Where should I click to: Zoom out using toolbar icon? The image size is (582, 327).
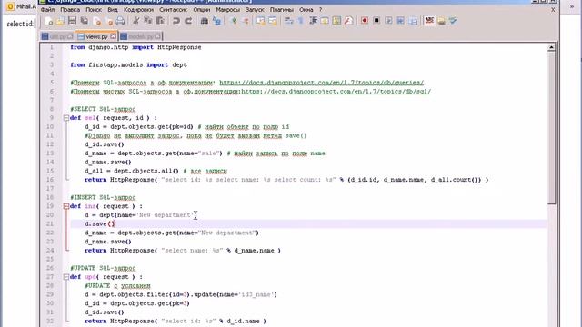click(x=246, y=21)
